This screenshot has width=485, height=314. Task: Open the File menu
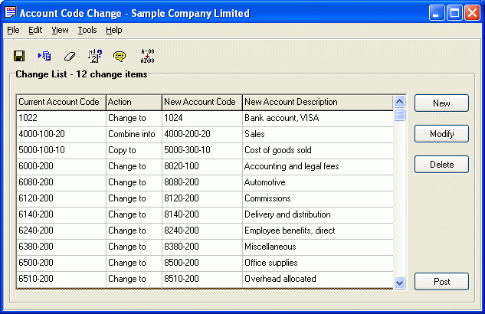13,30
